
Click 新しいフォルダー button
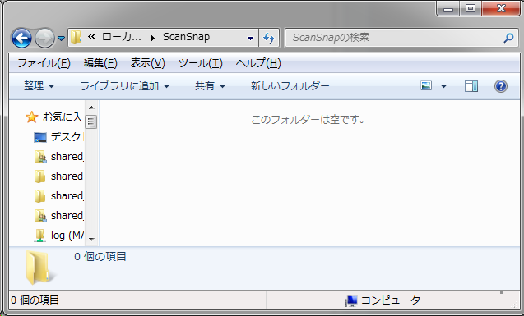pyautogui.click(x=290, y=86)
